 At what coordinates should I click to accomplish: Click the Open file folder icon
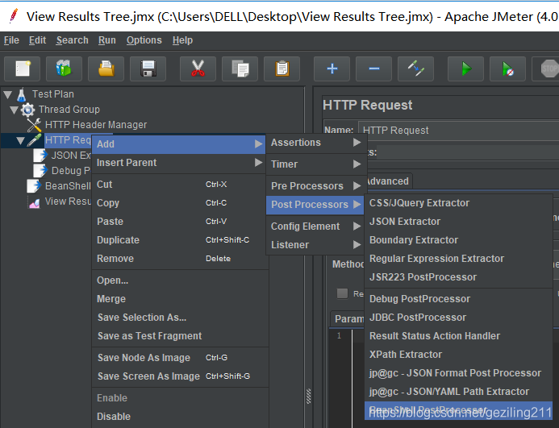click(106, 69)
